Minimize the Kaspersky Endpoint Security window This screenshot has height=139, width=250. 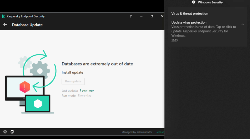(x=141, y=16)
